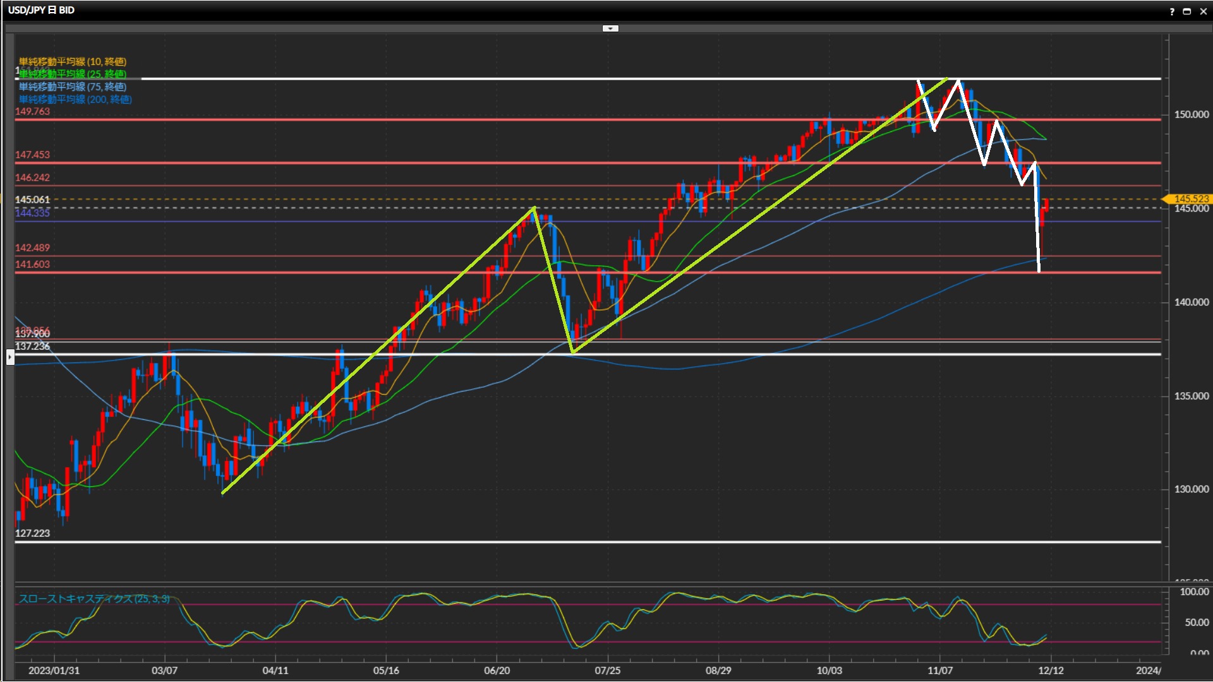Screen dimensions: 1213x682
Task: Maximize the USD/JPY chart window
Action: (x=1187, y=11)
